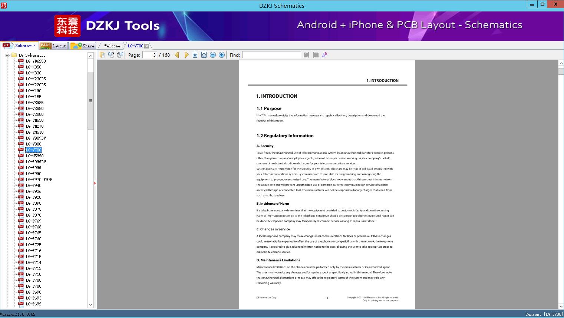Open LG-US990 schematic in tree

tap(34, 156)
